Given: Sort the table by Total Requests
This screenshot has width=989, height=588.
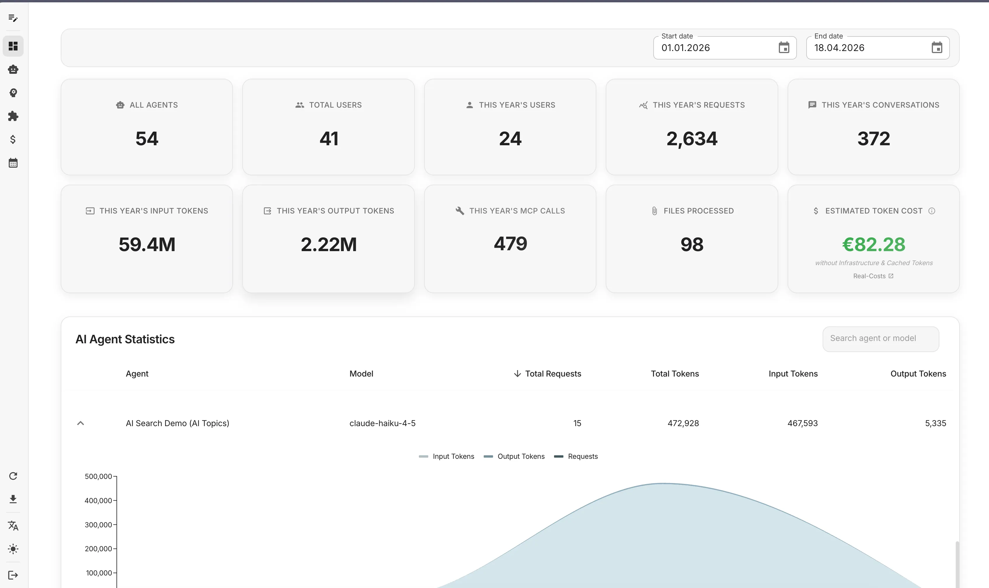Looking at the screenshot, I should (x=552, y=373).
